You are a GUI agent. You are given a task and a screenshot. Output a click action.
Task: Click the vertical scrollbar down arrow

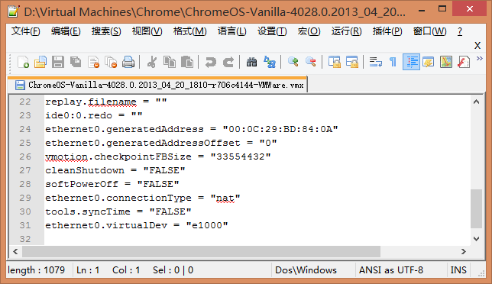click(x=476, y=239)
